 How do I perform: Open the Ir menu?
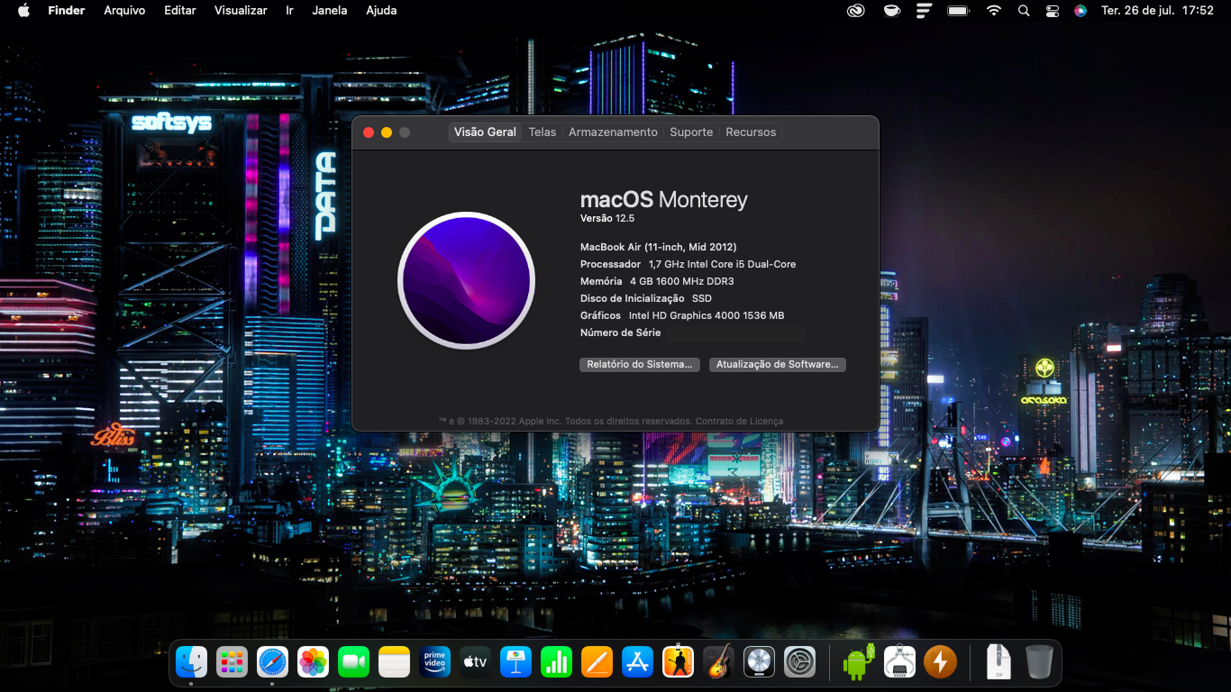(x=289, y=11)
